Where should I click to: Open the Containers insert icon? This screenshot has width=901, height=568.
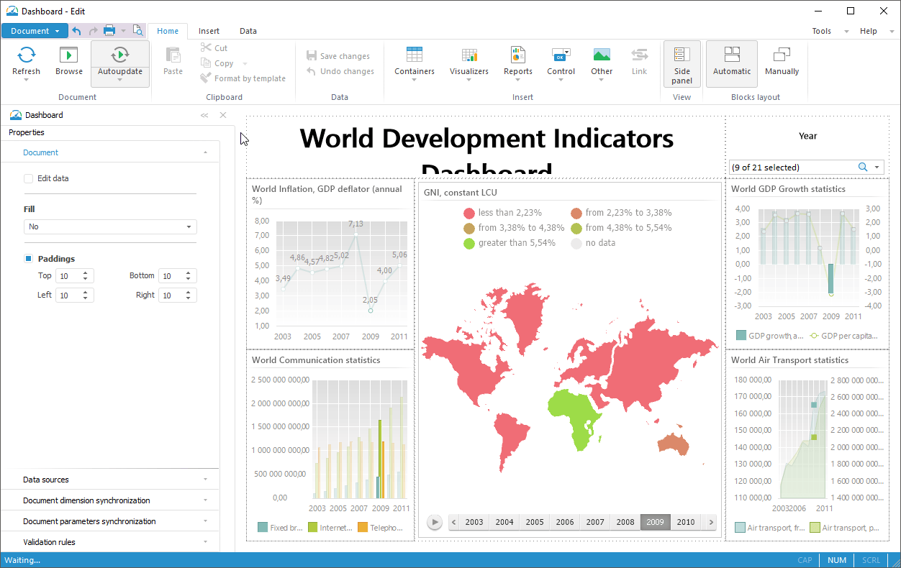coord(415,55)
